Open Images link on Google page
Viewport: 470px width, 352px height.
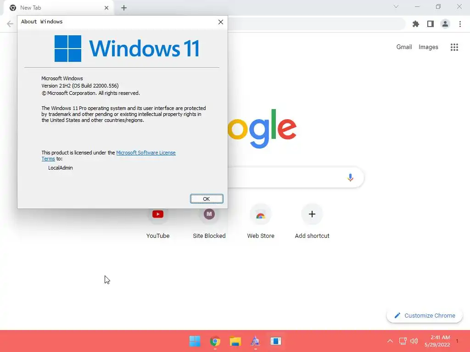tap(428, 47)
